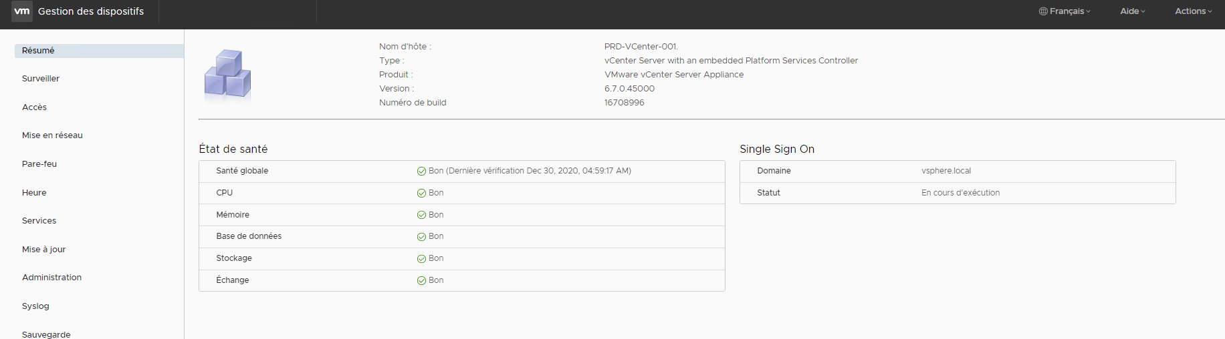Open the Français language dropdown
The image size is (1225, 339).
[x=1065, y=11]
